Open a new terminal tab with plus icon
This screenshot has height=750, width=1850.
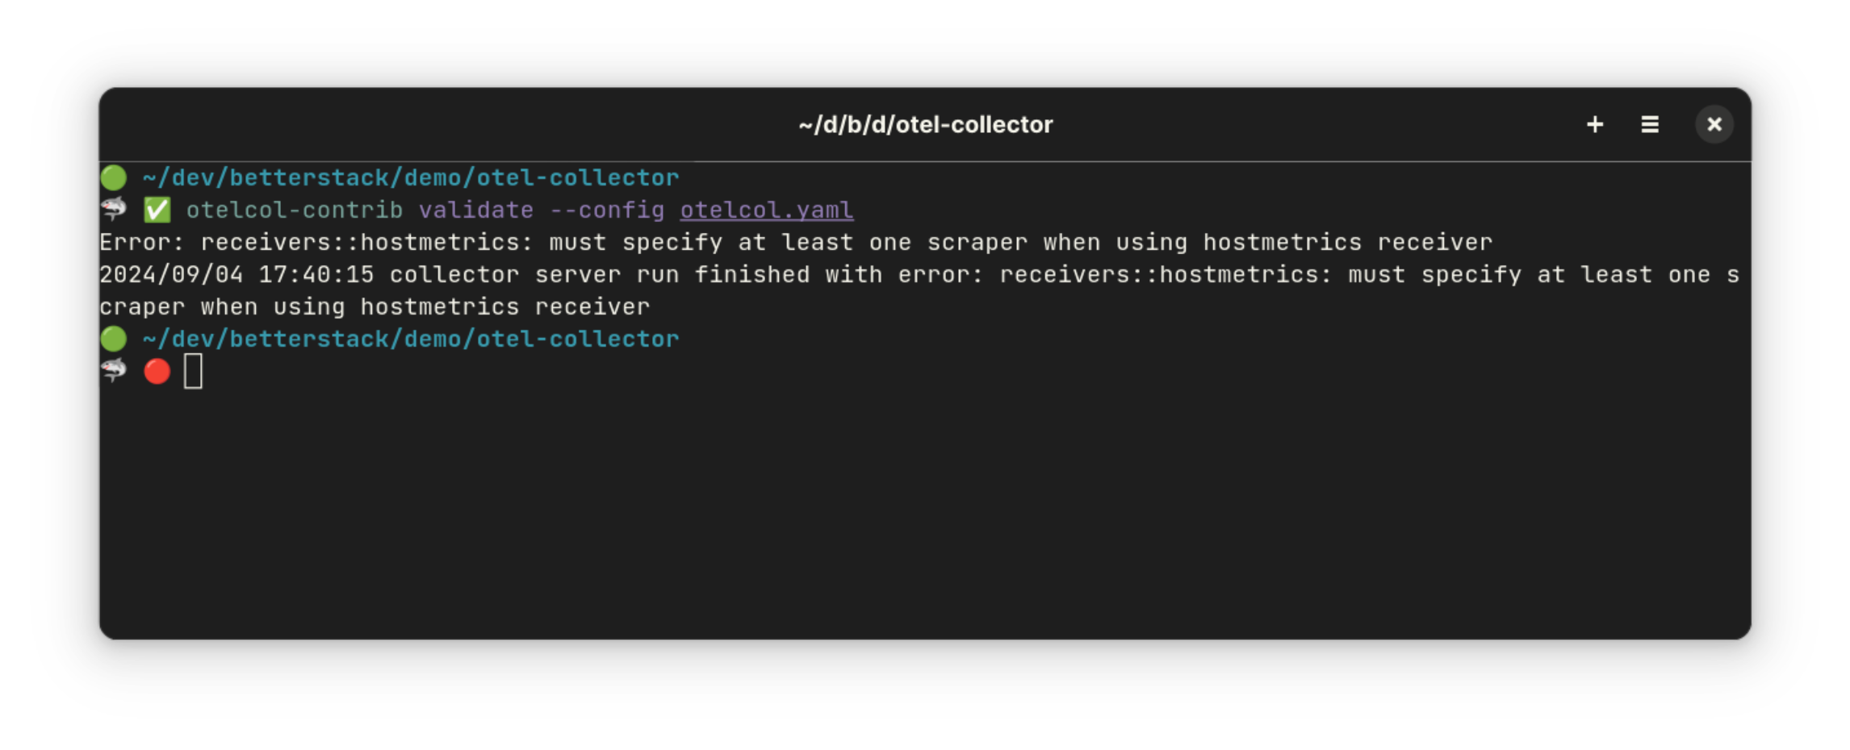tap(1595, 125)
